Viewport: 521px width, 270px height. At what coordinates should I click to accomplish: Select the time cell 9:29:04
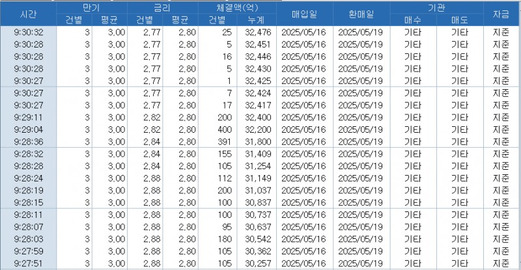(x=29, y=129)
